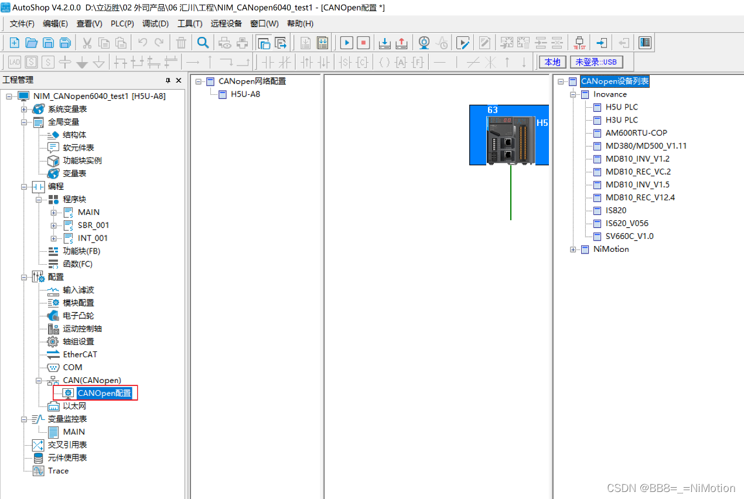Select the 交叉引用表 tree item
Viewport: 744px width, 499px height.
coord(67,445)
